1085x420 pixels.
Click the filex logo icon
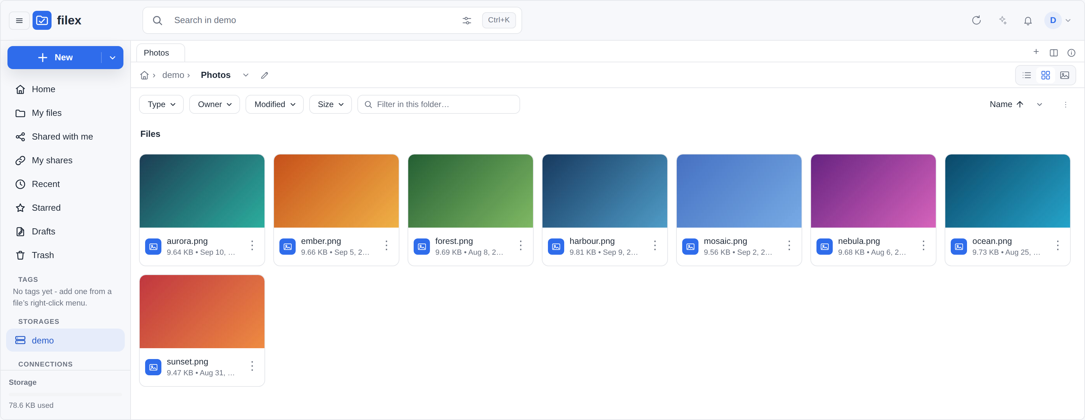[x=42, y=20]
